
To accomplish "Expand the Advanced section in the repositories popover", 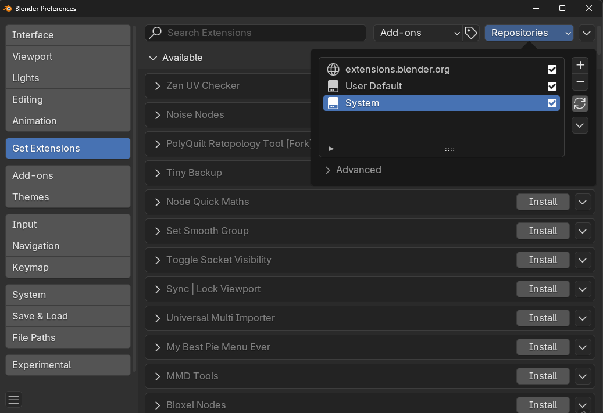I will tap(353, 170).
